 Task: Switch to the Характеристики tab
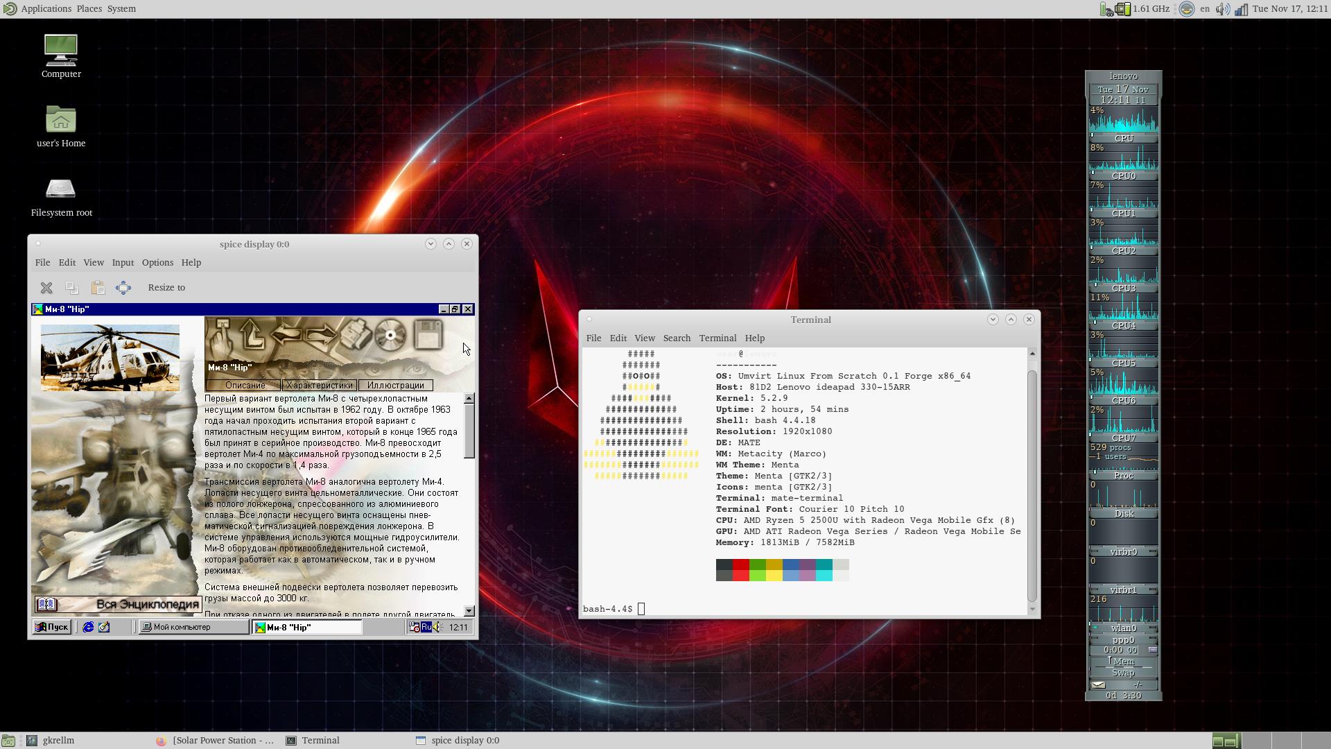[x=320, y=386]
